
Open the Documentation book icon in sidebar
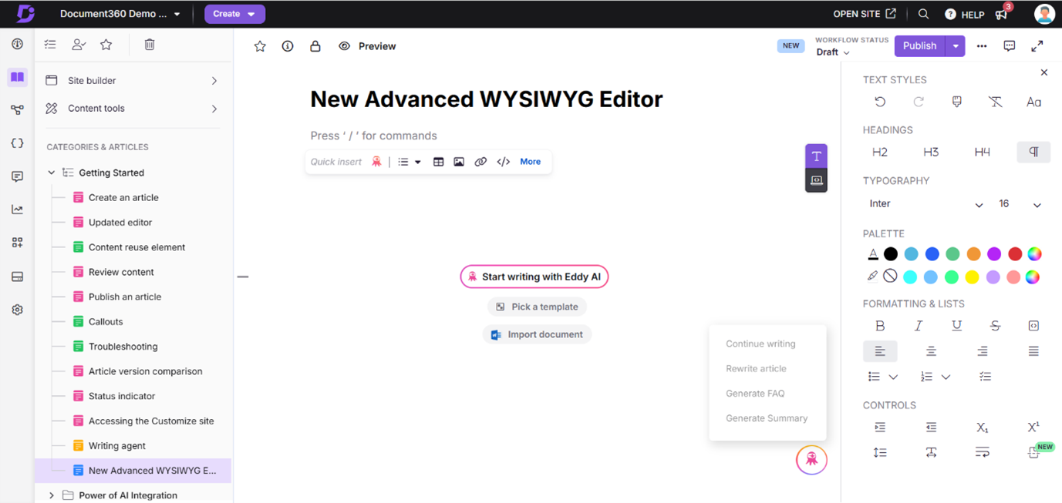[x=17, y=77]
